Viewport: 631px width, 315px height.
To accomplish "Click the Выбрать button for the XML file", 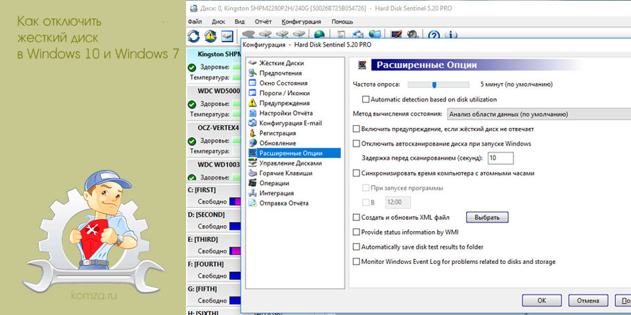I will [487, 217].
